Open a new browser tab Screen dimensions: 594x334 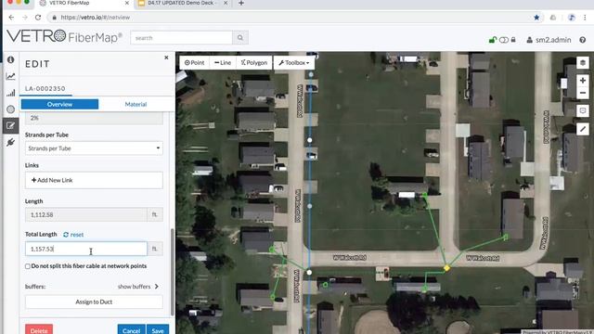pos(241,3)
